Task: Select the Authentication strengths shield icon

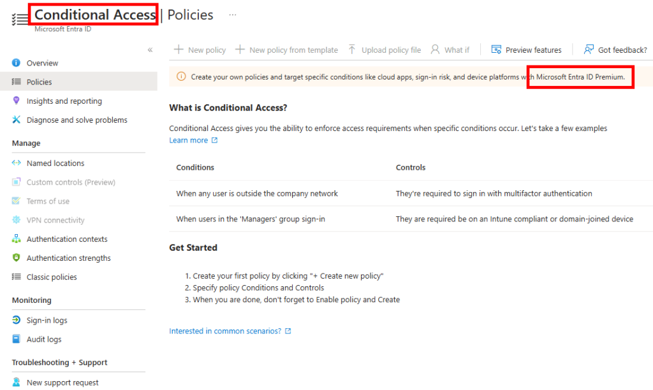Action: click(x=16, y=258)
